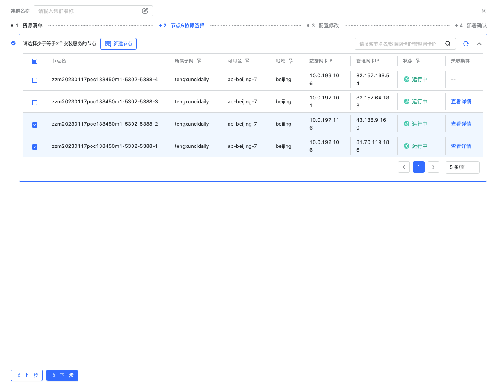Click 运行中 status text for node 5388-4
This screenshot has width=487, height=382.
coord(419,79)
